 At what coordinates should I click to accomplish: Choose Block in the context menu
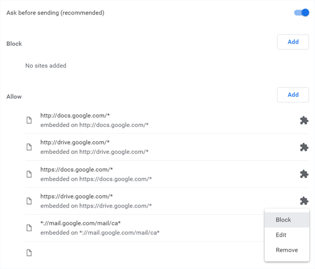click(x=287, y=220)
